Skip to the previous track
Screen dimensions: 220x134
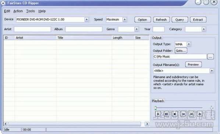tap(183, 114)
